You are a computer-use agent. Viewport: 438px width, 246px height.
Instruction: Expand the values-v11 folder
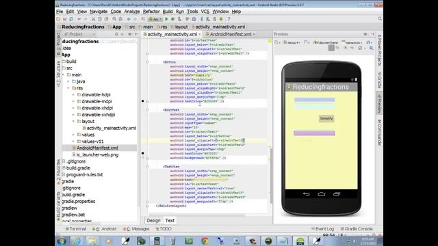click(x=73, y=141)
